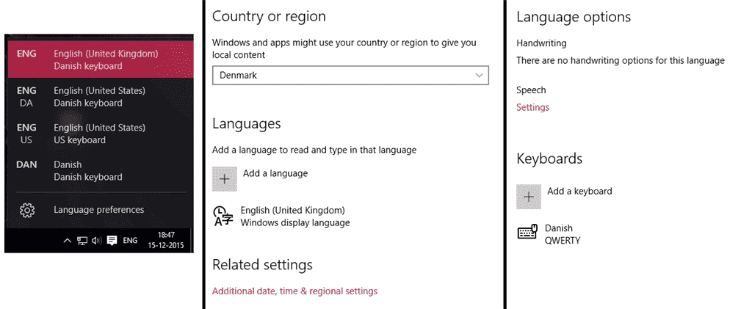Open the volume speaker icon in tray
752x309 pixels.
[96, 241]
